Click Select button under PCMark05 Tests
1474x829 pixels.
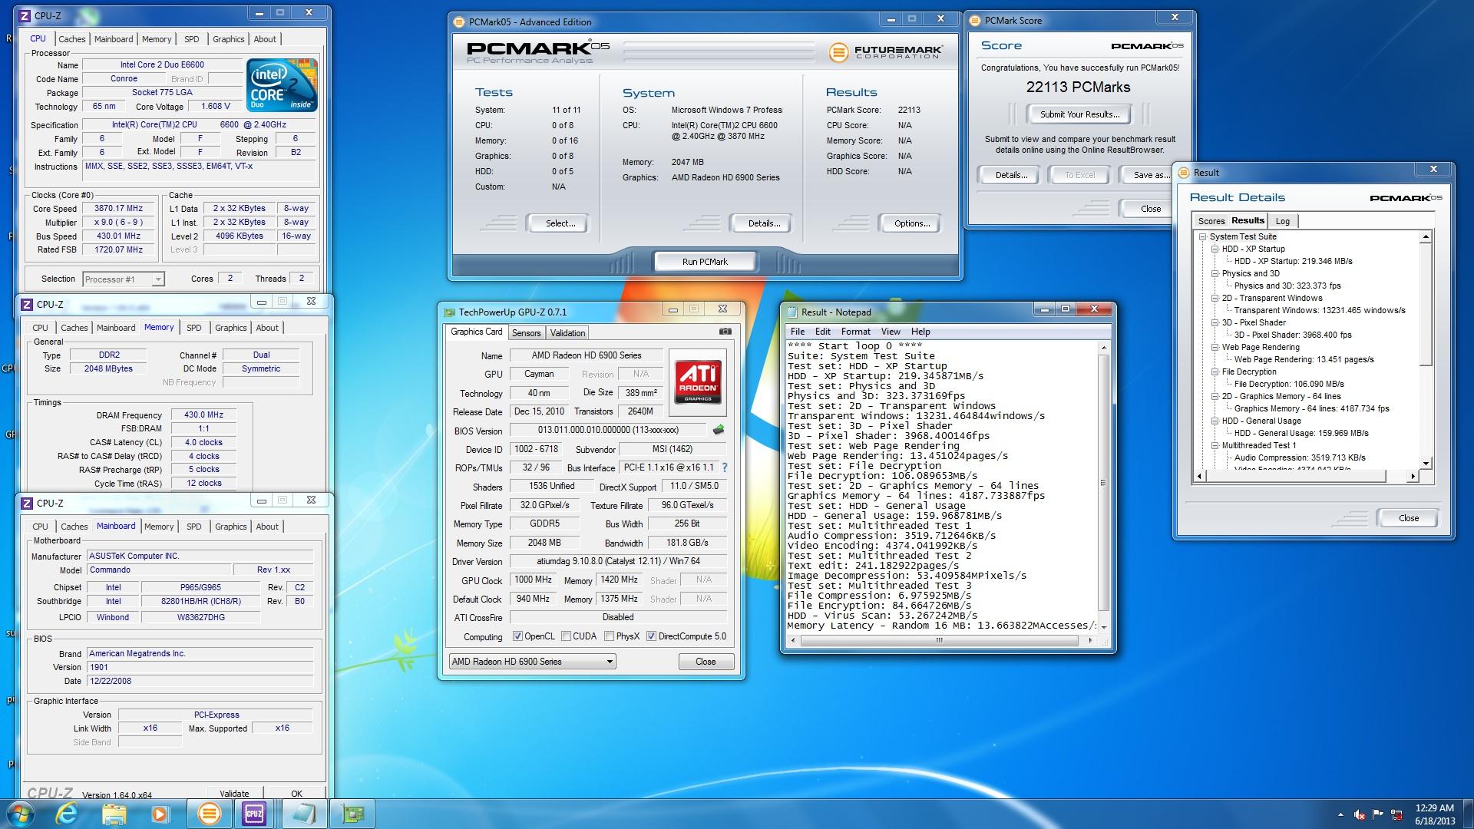point(560,223)
